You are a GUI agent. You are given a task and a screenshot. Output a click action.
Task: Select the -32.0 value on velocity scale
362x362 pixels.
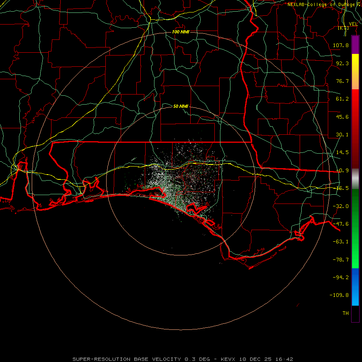(341, 206)
